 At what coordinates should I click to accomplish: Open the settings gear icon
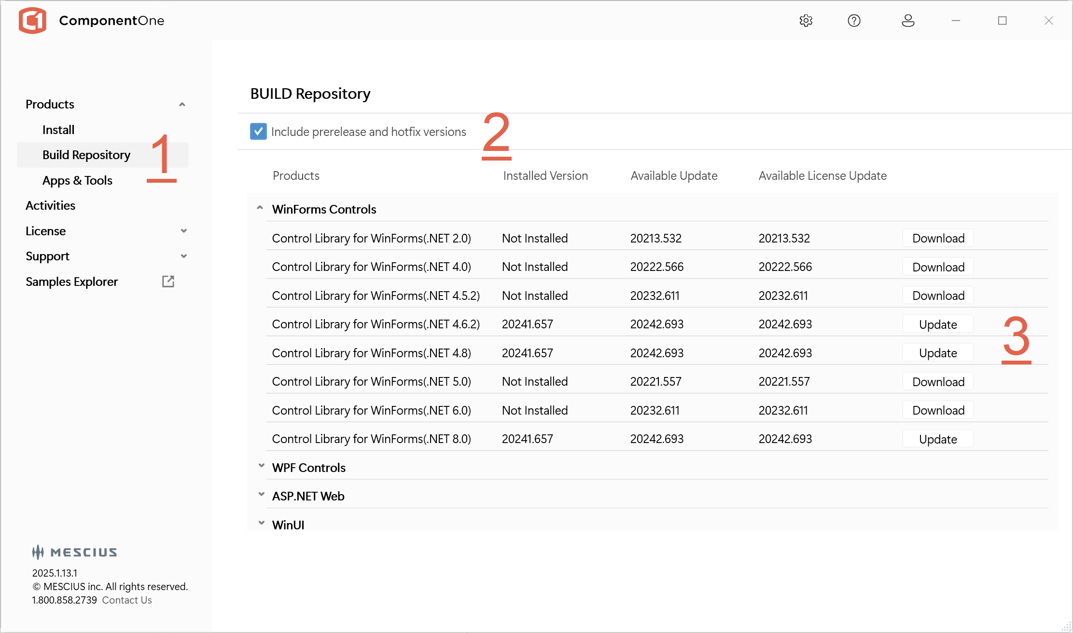point(806,21)
